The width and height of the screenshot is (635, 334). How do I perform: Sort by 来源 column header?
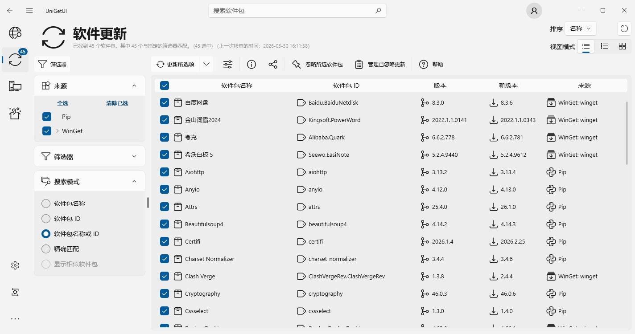(x=585, y=86)
